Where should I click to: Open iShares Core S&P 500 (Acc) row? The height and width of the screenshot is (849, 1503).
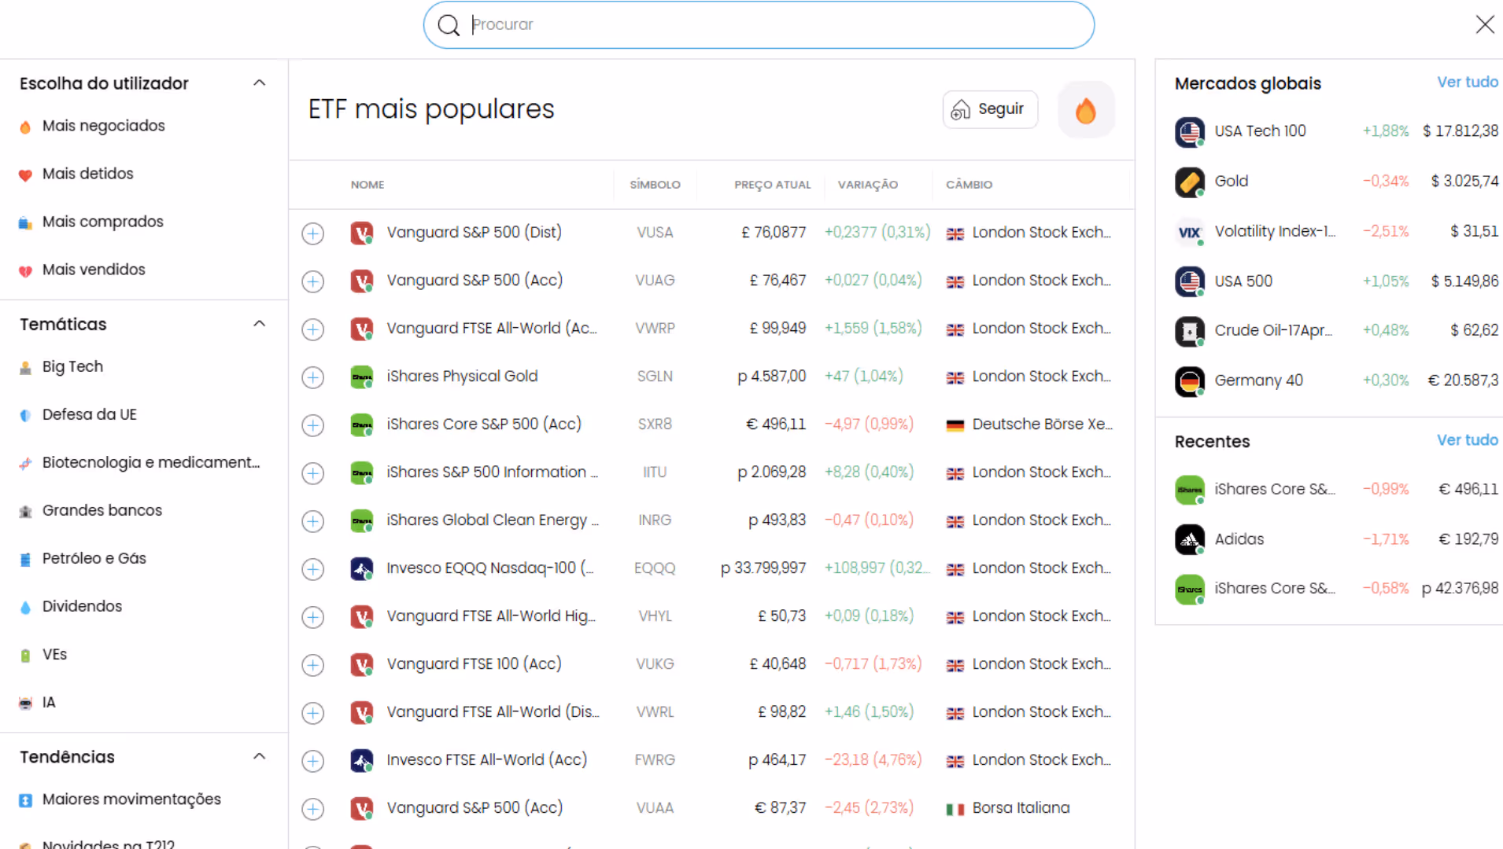coord(711,424)
